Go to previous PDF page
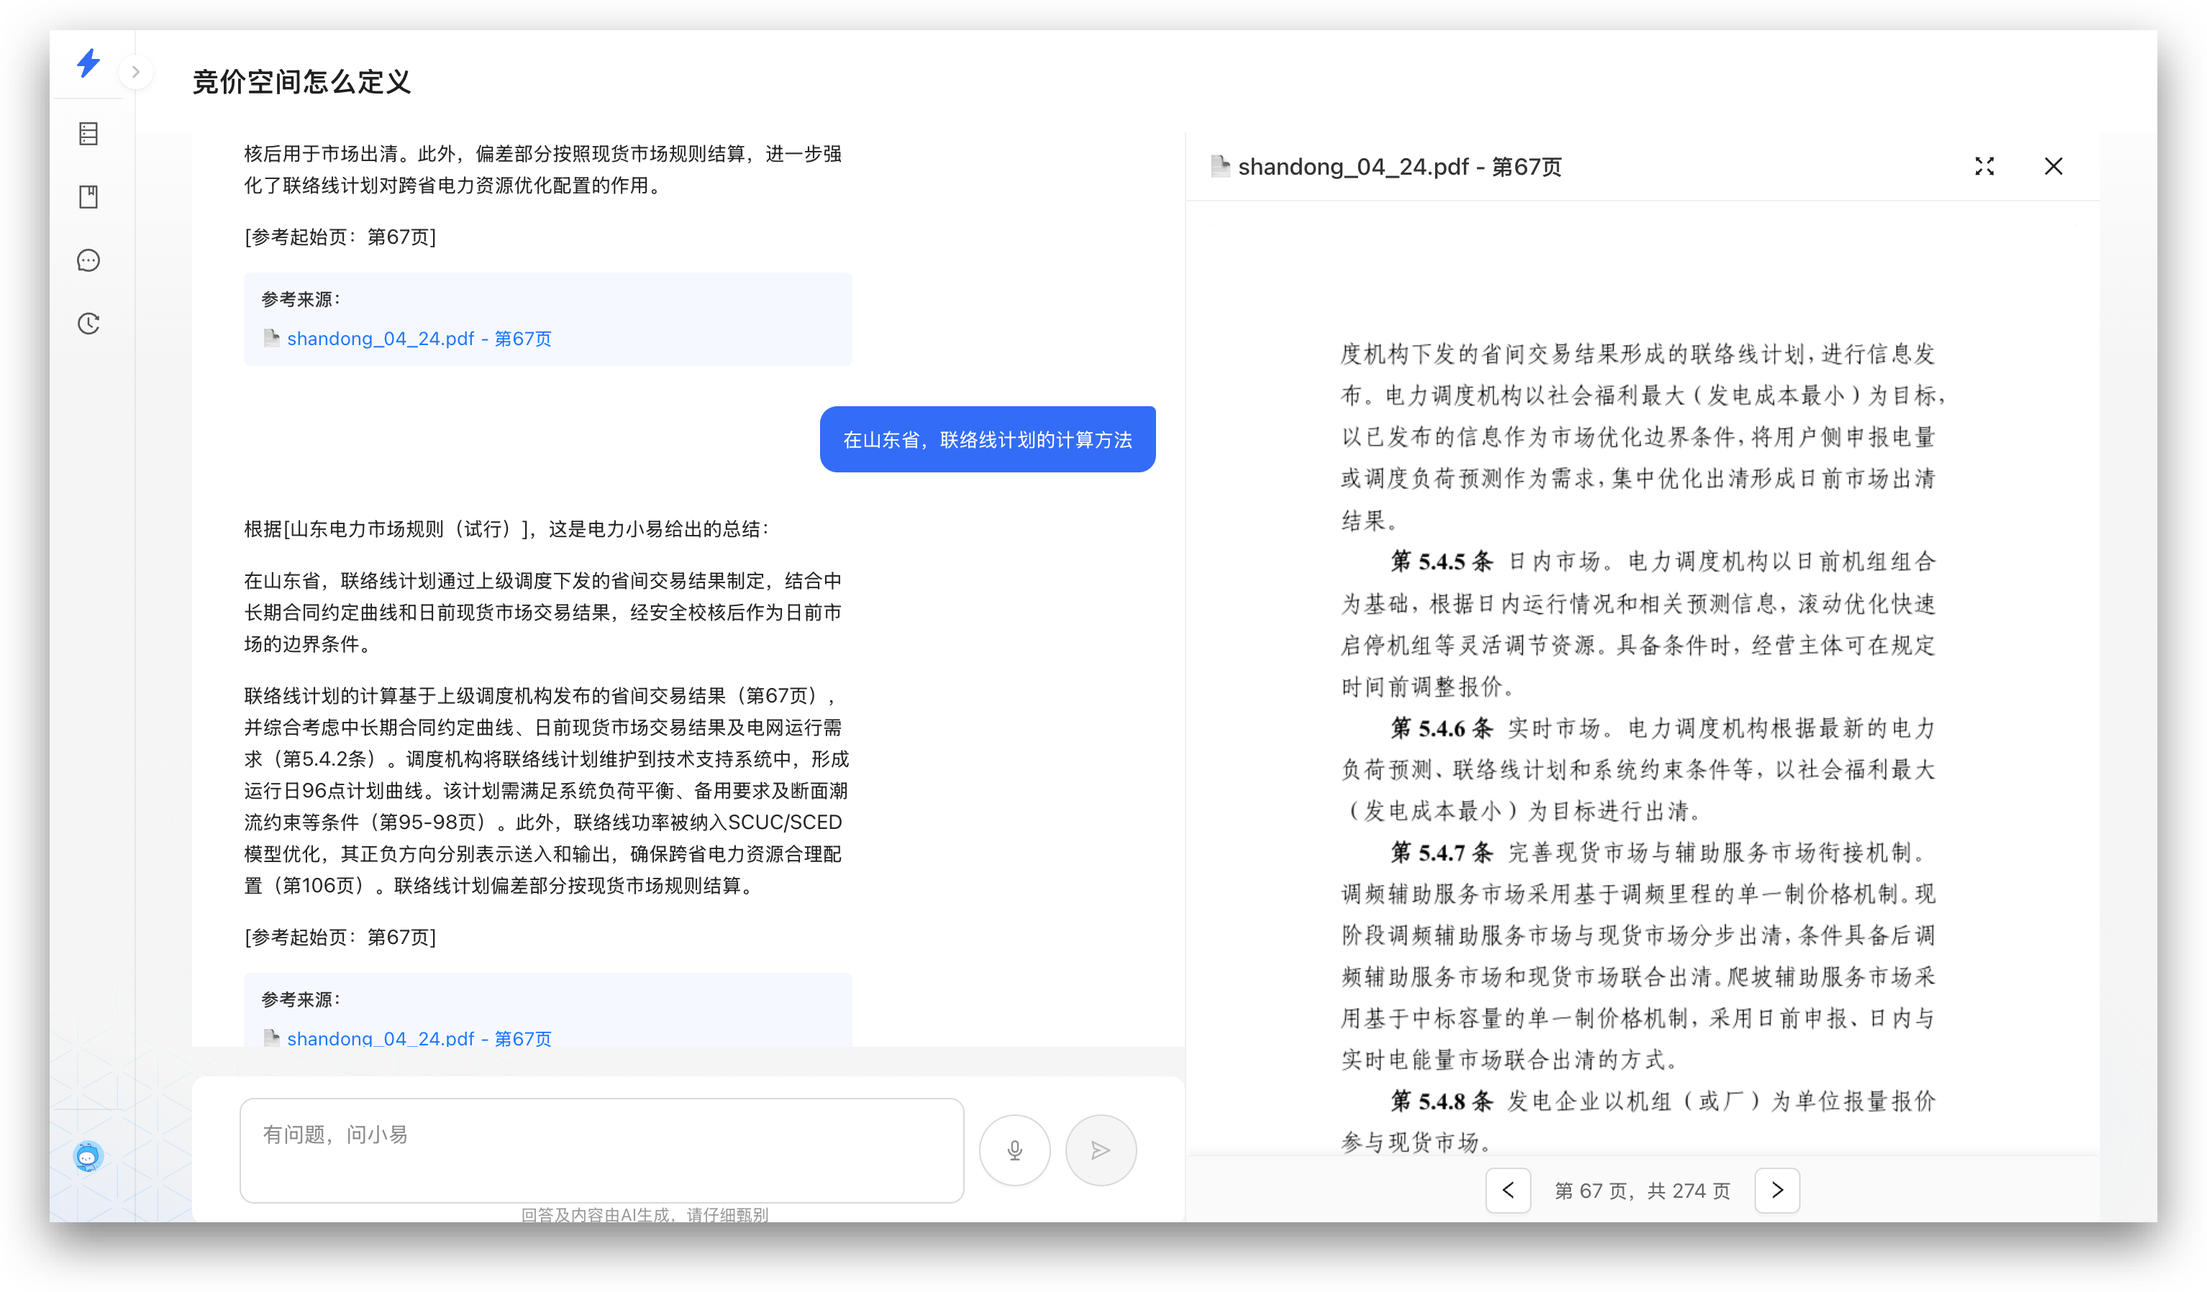The height and width of the screenshot is (1292, 2207). [1507, 1190]
